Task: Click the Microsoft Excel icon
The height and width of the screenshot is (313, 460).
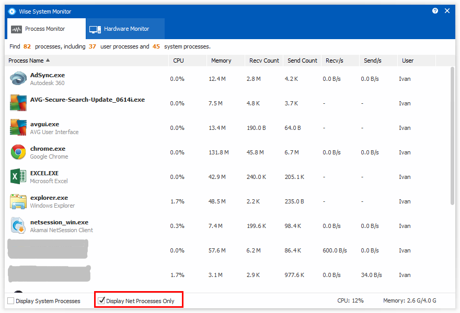Action: point(18,176)
